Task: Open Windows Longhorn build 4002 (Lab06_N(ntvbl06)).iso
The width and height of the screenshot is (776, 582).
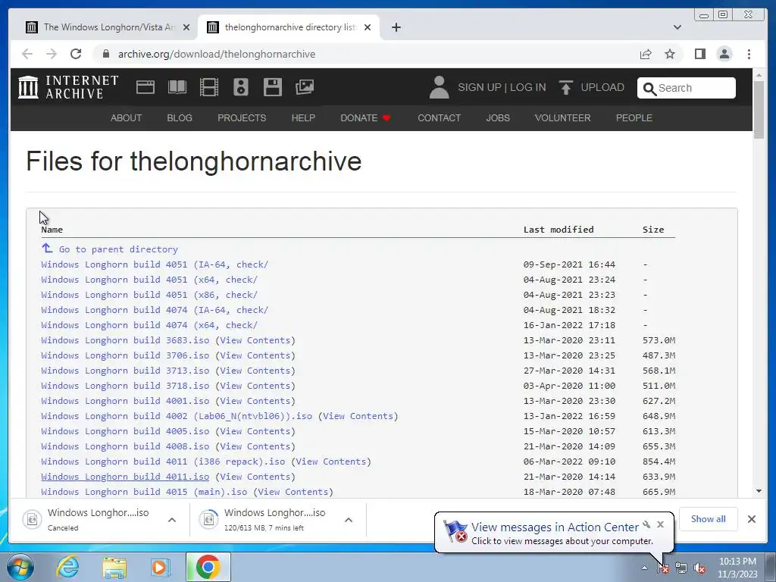Action: pyautogui.click(x=177, y=416)
